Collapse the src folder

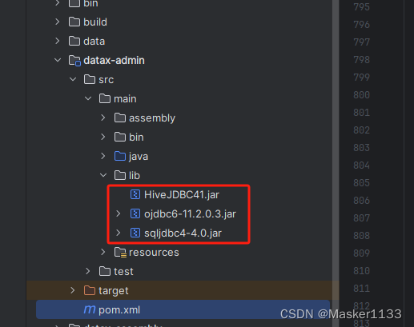click(73, 79)
